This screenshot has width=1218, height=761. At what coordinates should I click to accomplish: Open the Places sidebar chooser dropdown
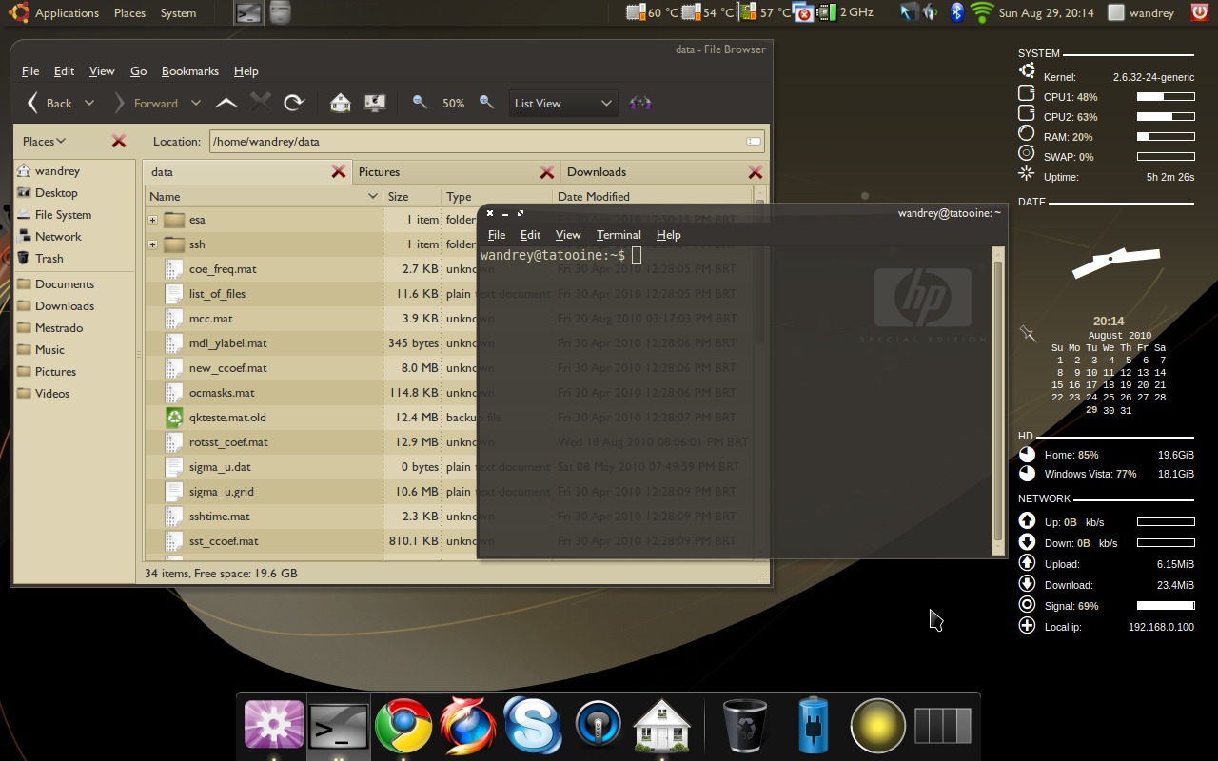click(44, 141)
